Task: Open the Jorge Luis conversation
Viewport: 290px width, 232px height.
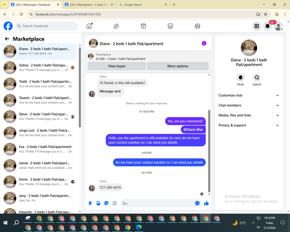Action: pos(39,133)
